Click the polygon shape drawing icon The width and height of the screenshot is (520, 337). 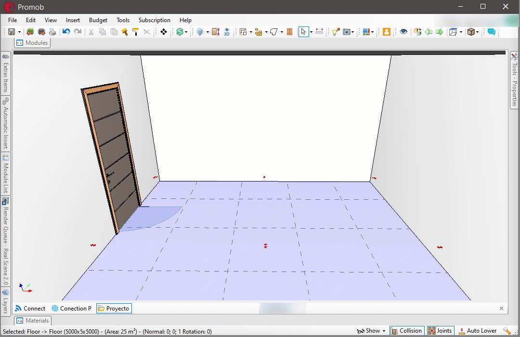tap(274, 32)
